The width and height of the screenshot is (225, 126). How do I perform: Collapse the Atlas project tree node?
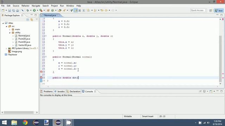[3, 23]
